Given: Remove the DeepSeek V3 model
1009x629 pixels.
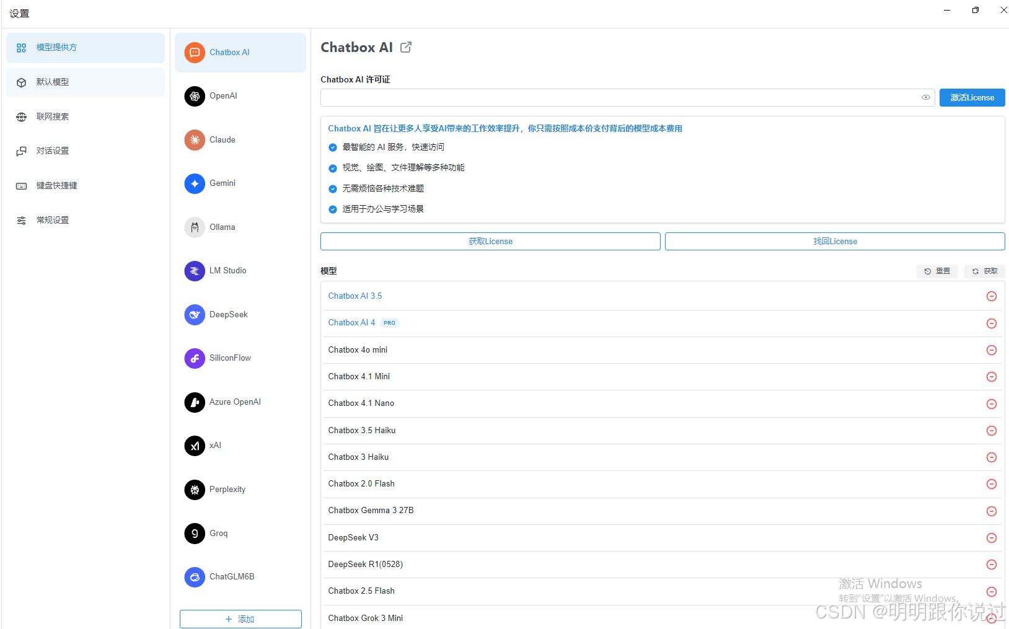Looking at the screenshot, I should [x=992, y=538].
